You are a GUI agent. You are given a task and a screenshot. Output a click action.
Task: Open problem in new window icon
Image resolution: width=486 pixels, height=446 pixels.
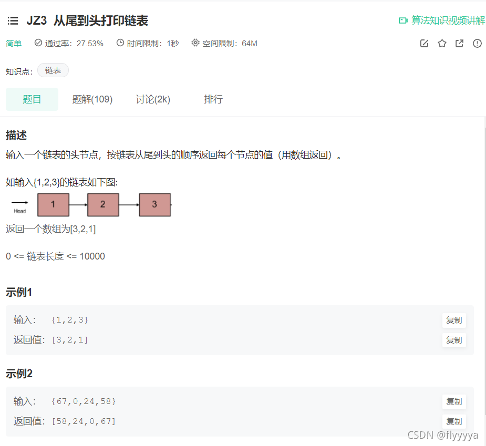[459, 44]
